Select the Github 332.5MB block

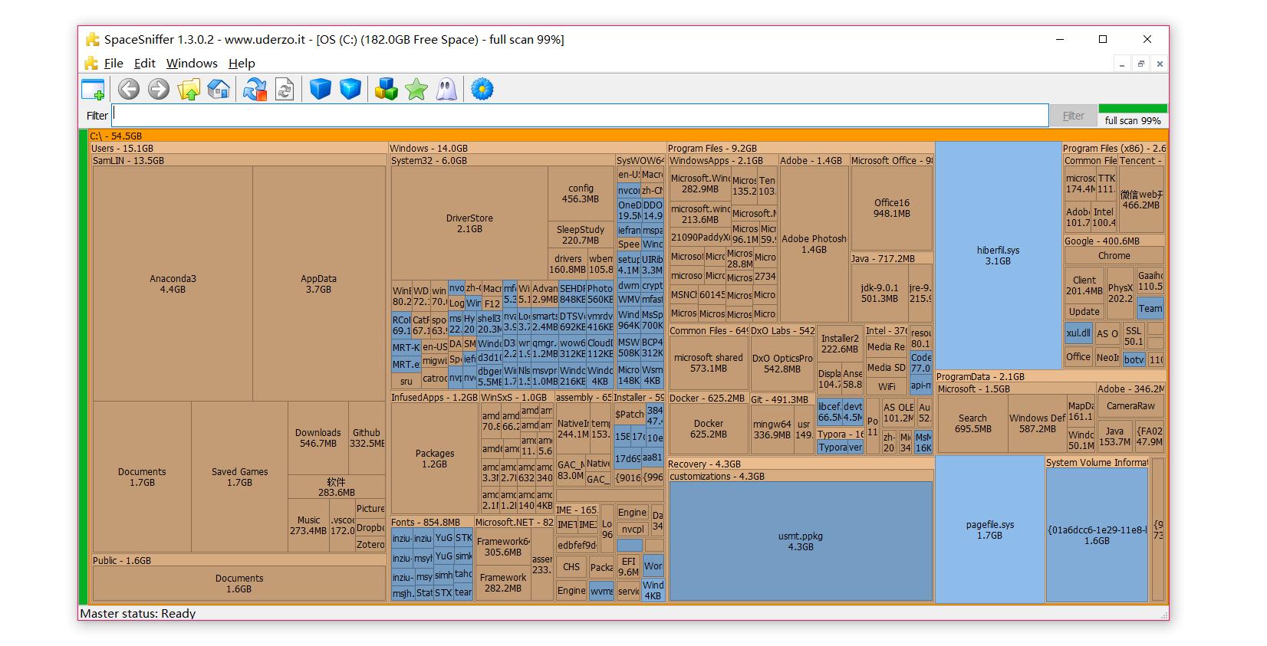pos(367,438)
